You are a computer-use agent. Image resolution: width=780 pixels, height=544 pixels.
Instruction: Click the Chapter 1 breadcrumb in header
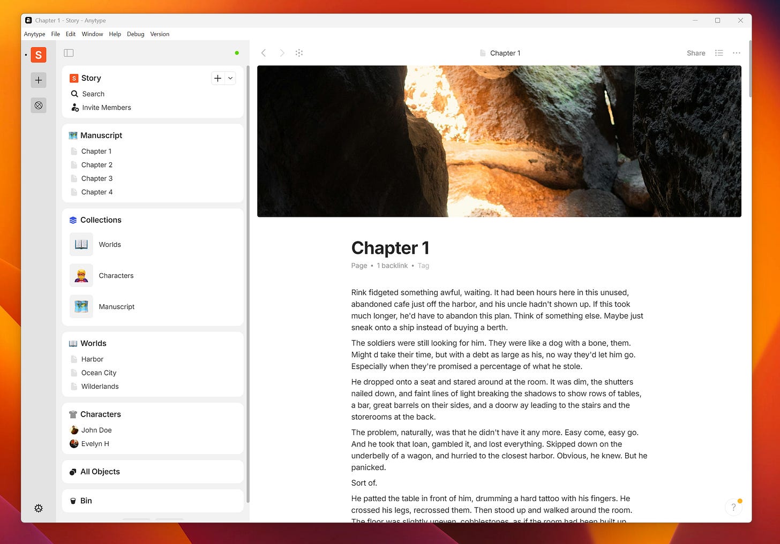pyautogui.click(x=500, y=53)
